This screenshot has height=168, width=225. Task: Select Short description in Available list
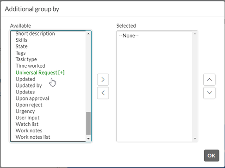[x=35, y=33]
